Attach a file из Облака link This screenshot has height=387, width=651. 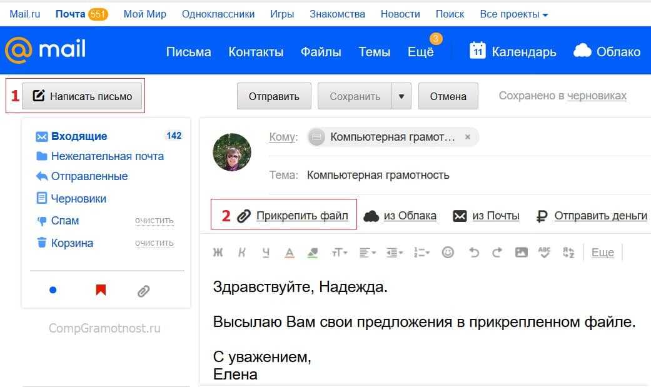point(410,216)
